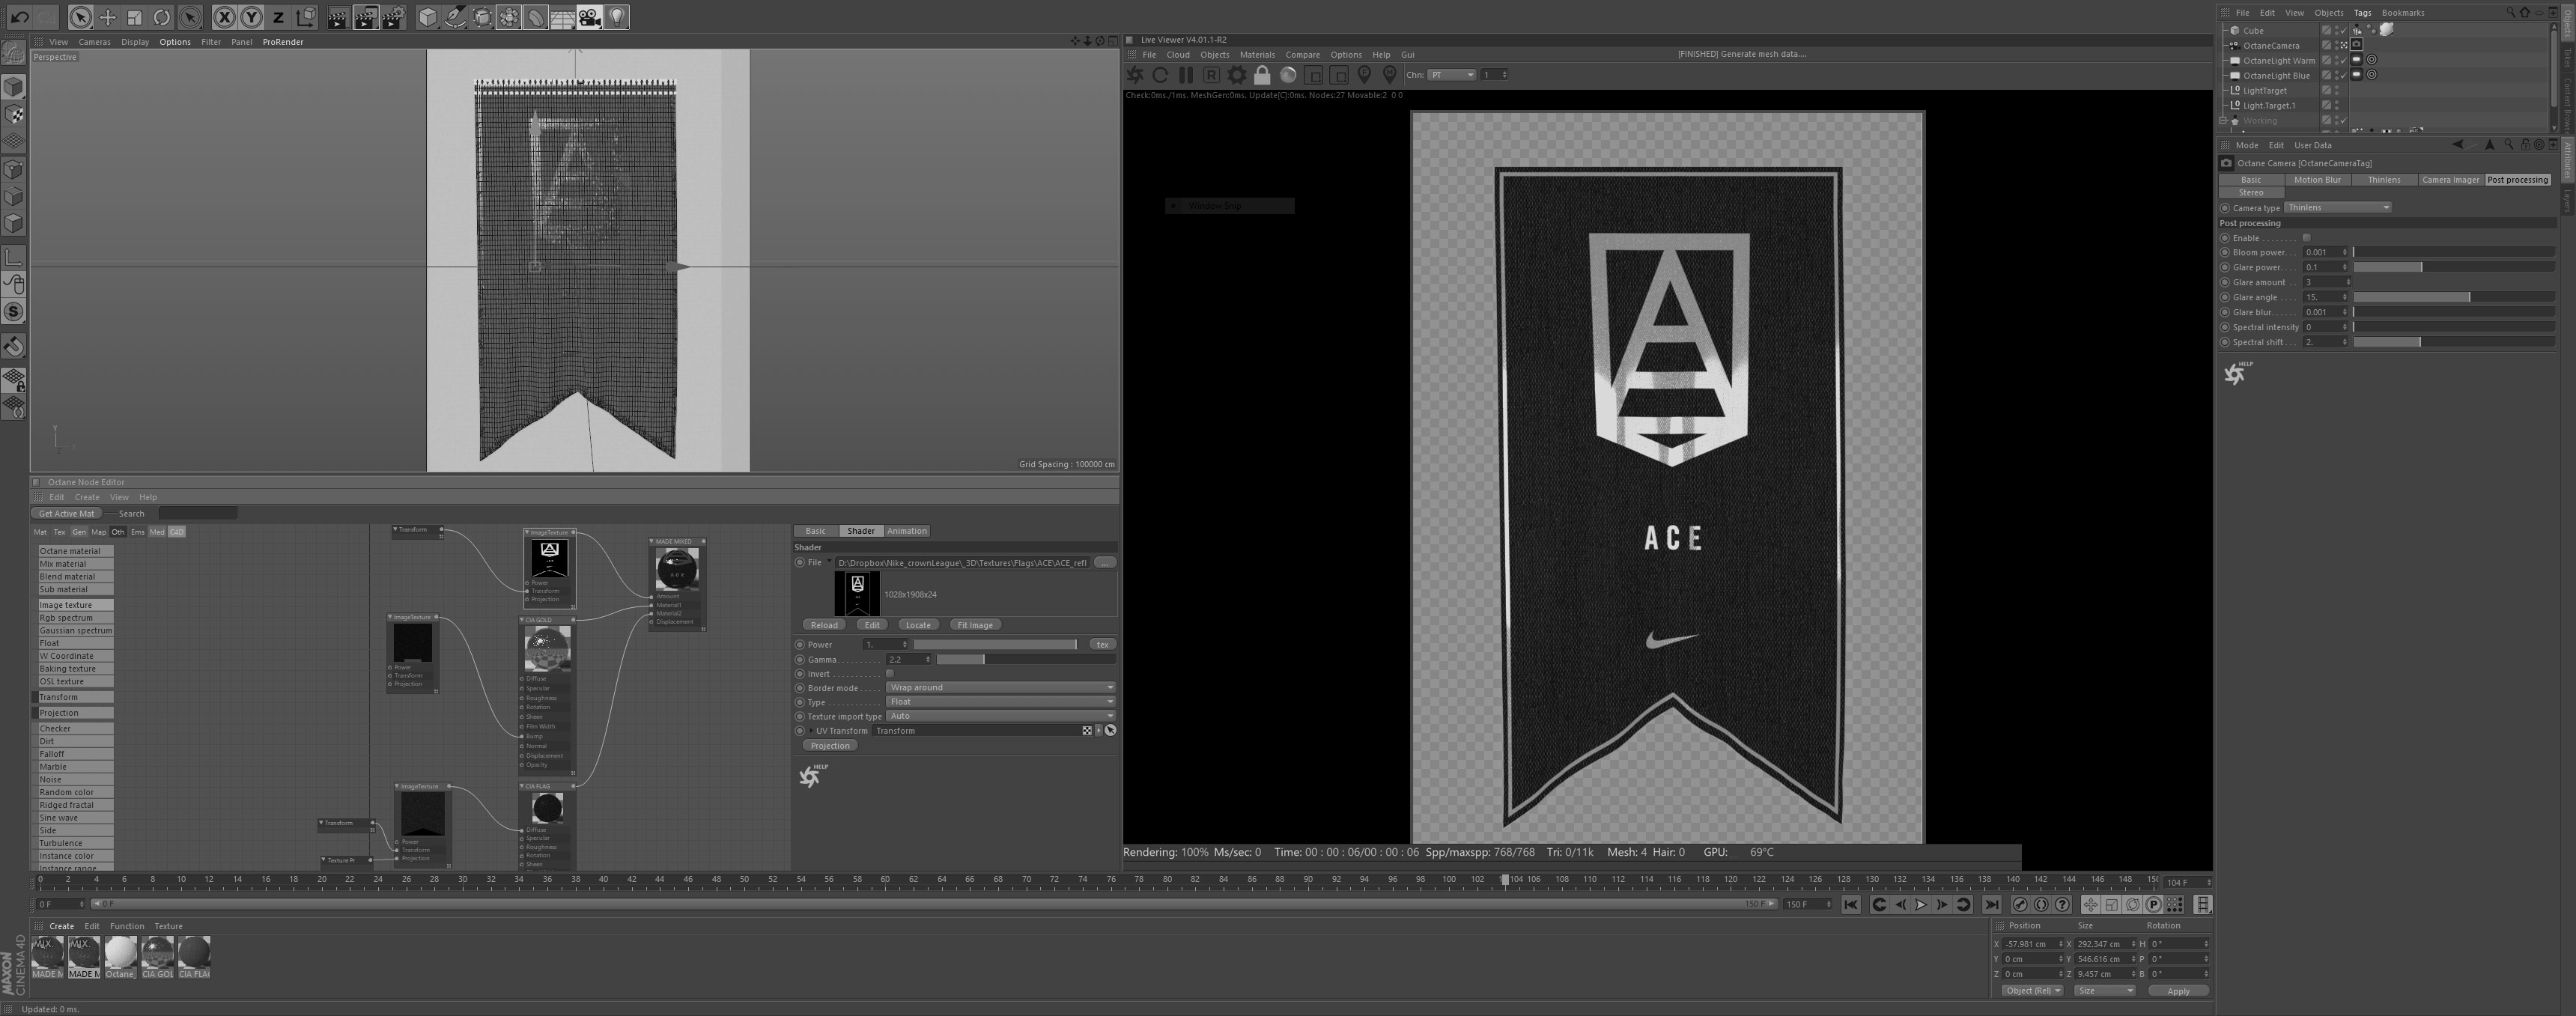Open Border mode Wrap around dropdown
The height and width of the screenshot is (1016, 2576).
[x=1000, y=688]
